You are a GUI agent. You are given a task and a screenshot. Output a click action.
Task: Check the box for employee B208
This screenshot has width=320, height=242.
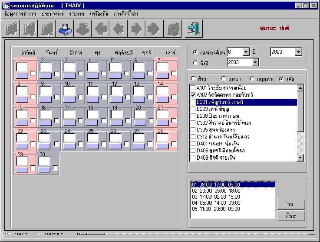point(193,116)
